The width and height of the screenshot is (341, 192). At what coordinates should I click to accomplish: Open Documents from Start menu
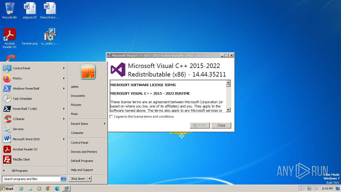88,96
